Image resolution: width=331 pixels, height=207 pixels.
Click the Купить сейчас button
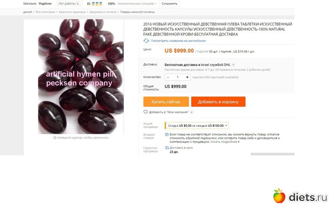[166, 102]
